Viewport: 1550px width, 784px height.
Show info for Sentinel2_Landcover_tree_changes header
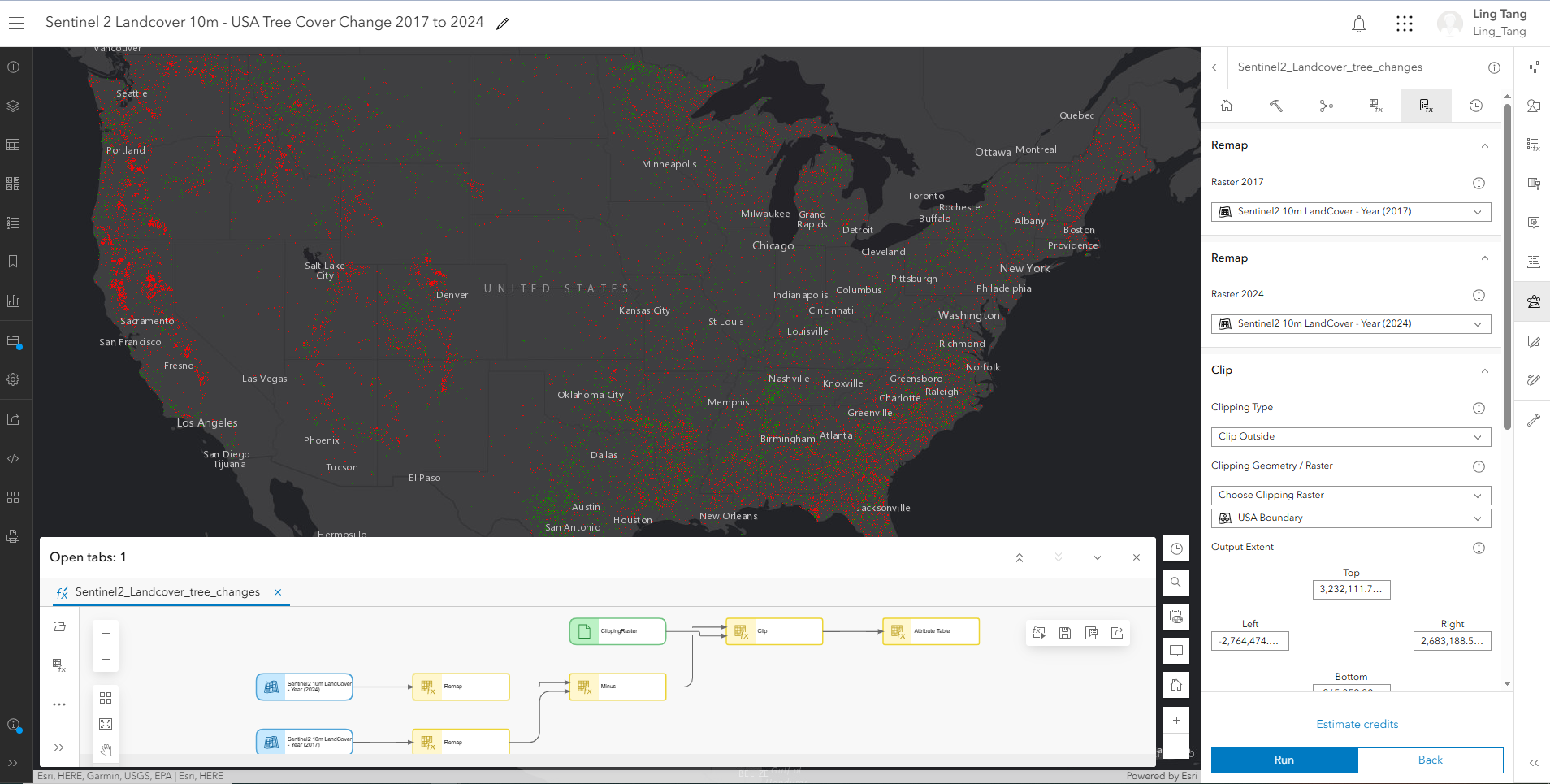1494,67
